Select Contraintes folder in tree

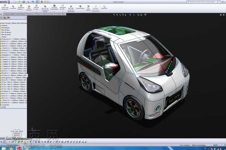pos(5,105)
